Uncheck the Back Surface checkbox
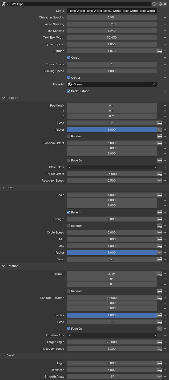 [x=69, y=91]
